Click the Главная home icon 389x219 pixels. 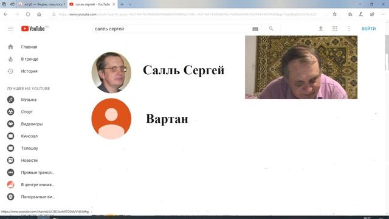(x=10, y=47)
